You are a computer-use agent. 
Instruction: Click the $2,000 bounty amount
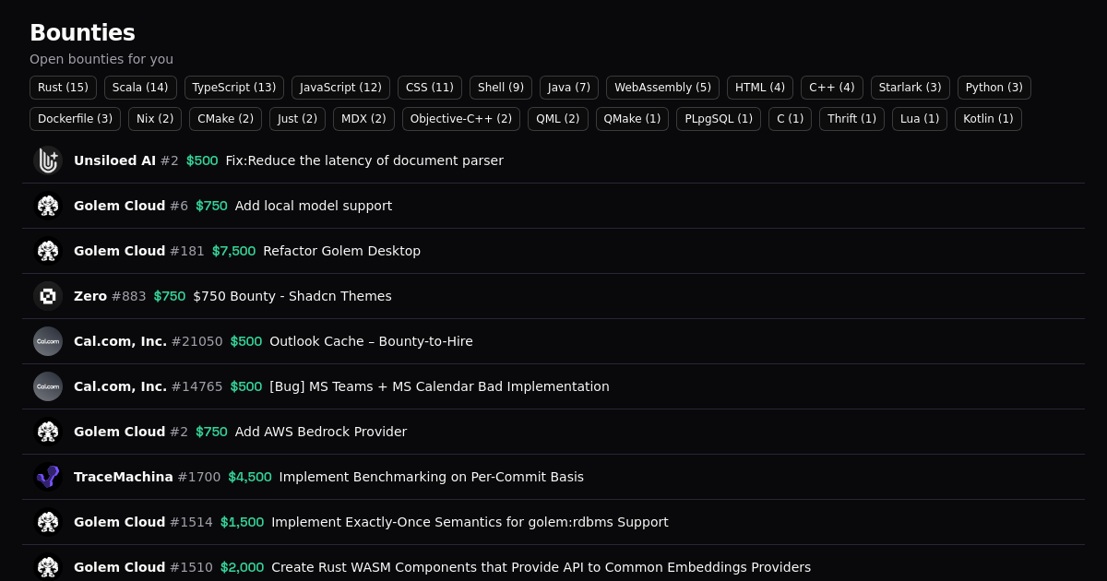coord(242,567)
